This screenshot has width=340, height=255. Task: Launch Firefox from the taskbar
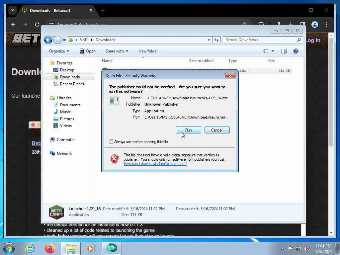pos(50,248)
